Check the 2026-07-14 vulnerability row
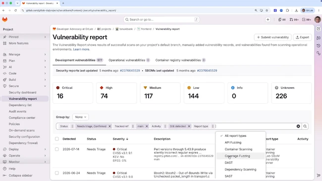Viewport: 322px width, 181px height. tap(57, 149)
